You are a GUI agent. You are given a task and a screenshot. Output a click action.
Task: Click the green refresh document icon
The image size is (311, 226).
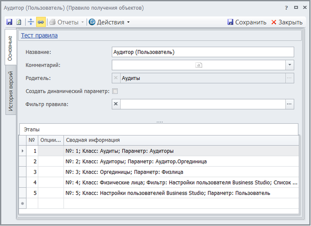[19, 22]
